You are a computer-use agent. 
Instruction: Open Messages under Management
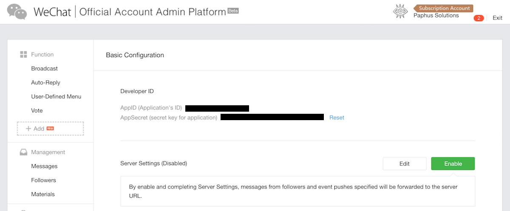pos(44,166)
